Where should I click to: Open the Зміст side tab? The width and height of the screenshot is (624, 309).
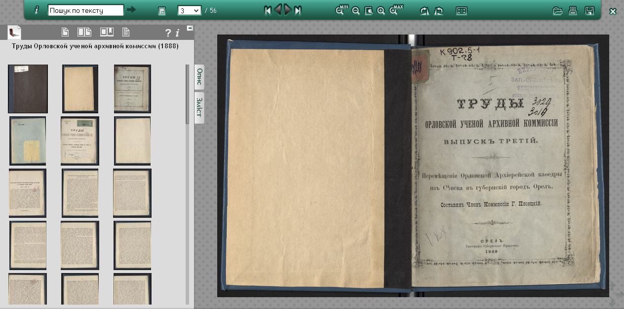(199, 107)
